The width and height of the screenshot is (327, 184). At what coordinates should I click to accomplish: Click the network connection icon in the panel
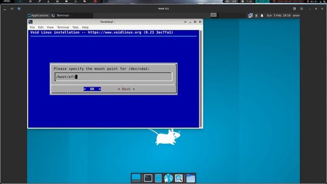(x=250, y=15)
